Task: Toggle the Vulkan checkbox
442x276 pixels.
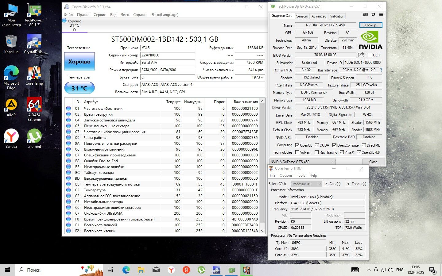Action: tap(297, 152)
